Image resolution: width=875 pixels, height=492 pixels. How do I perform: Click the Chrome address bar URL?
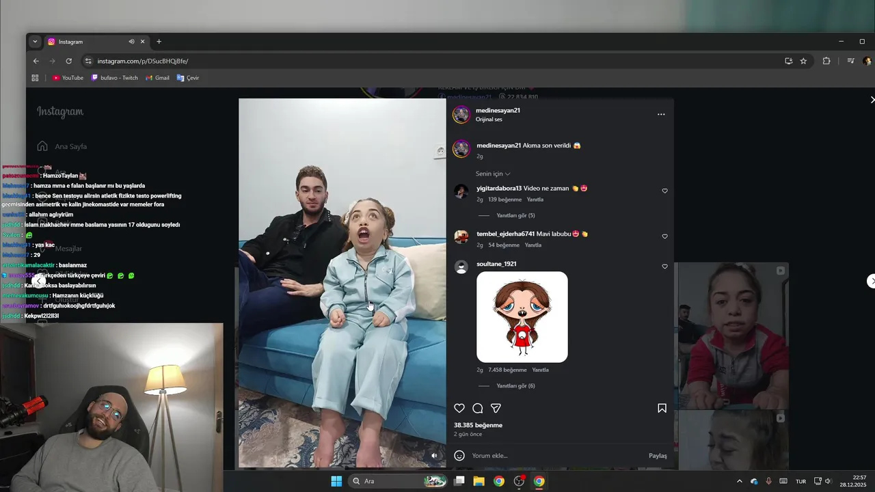tap(142, 61)
